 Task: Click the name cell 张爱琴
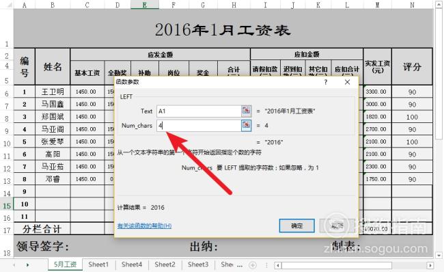53,141
